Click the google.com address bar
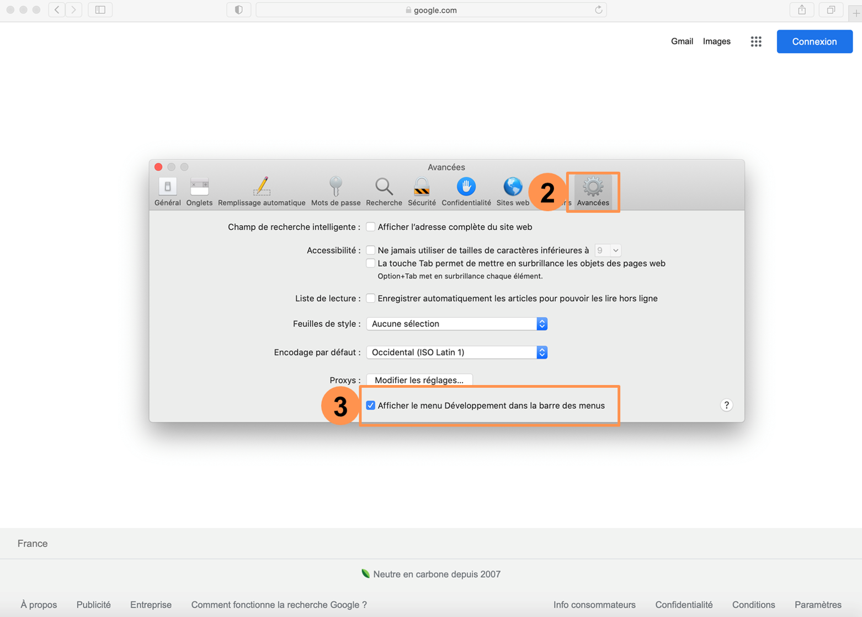The height and width of the screenshot is (617, 862). tap(431, 10)
